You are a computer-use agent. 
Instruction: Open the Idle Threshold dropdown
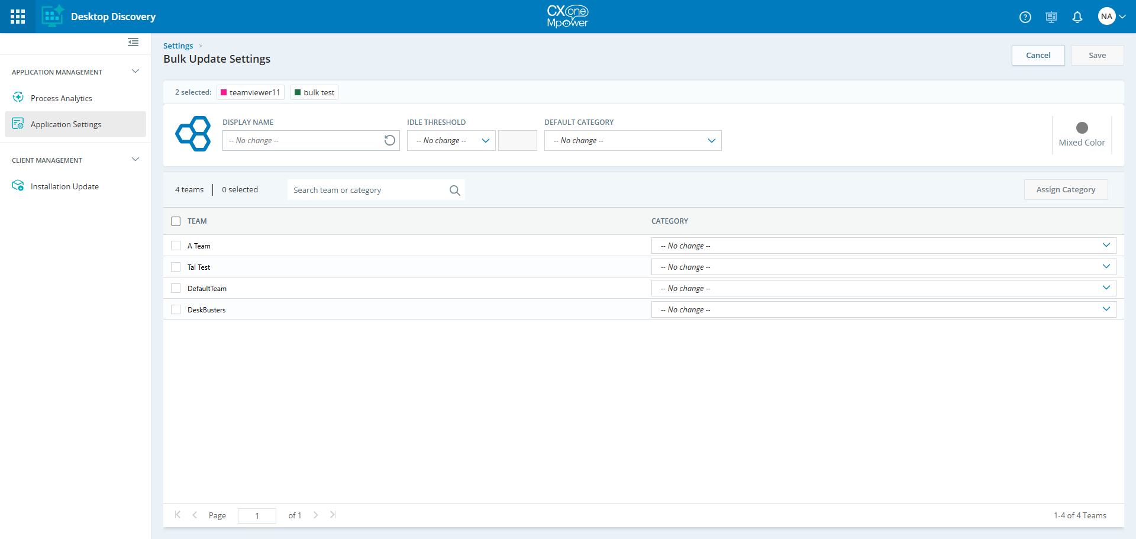[451, 140]
